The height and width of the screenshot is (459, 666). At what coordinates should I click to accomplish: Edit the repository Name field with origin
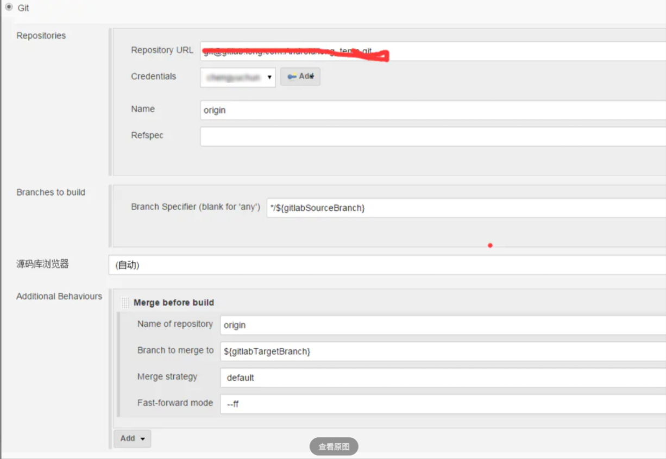pyautogui.click(x=433, y=110)
